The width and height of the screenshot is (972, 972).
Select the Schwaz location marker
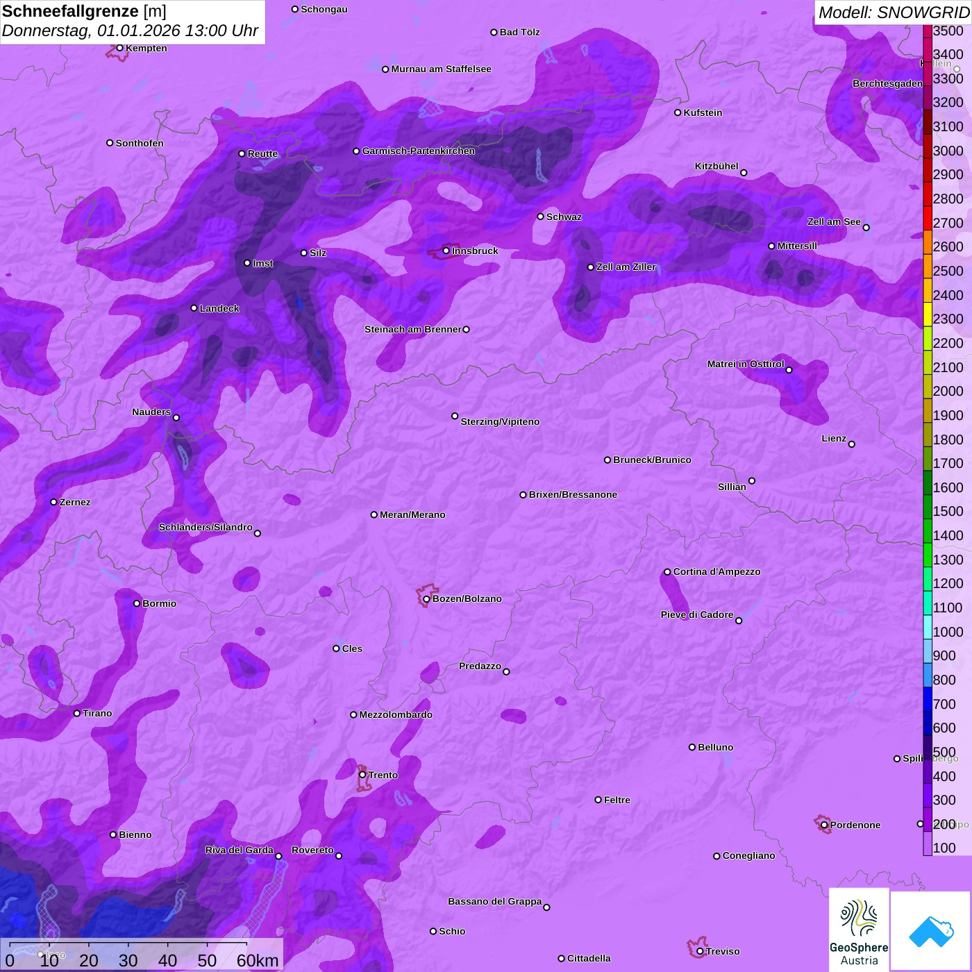coord(540,217)
